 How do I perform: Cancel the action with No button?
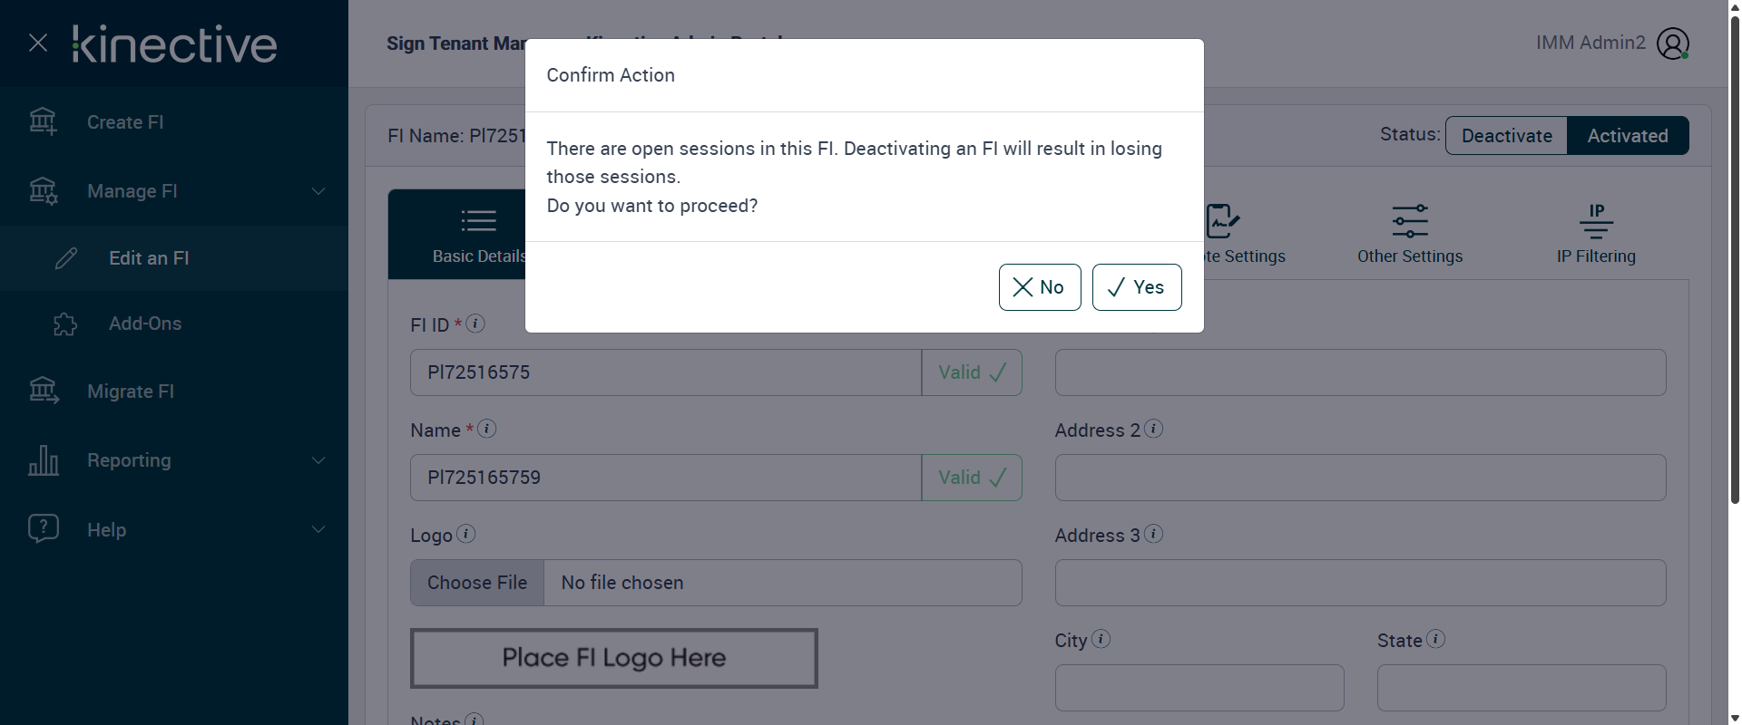coord(1039,287)
